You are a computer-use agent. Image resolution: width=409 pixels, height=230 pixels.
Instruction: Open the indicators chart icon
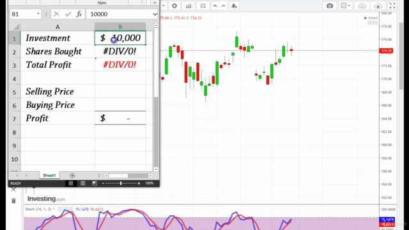pyautogui.click(x=189, y=6)
